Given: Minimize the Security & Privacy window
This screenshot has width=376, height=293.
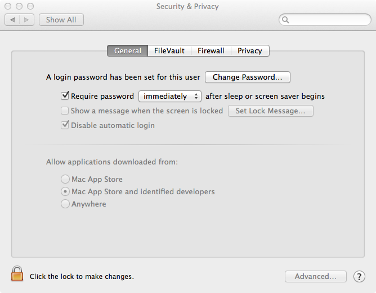Looking at the screenshot, I should (x=18, y=6).
